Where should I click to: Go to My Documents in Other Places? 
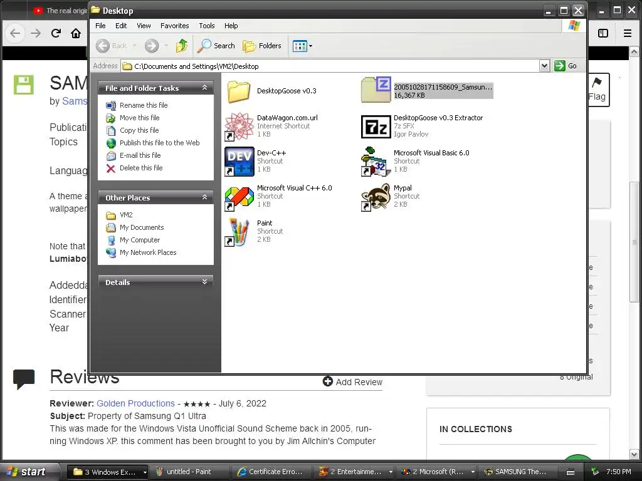pos(142,227)
